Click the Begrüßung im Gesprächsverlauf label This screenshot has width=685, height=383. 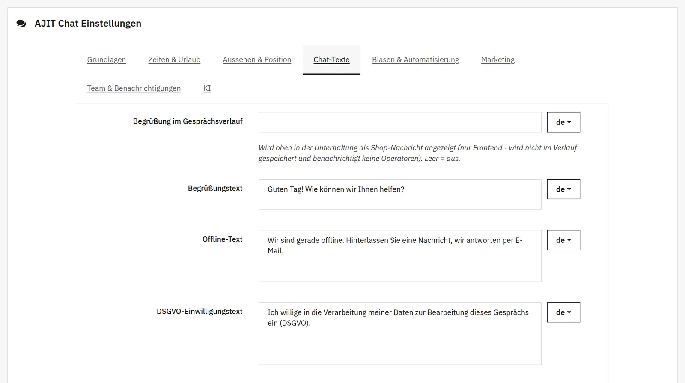click(x=188, y=121)
